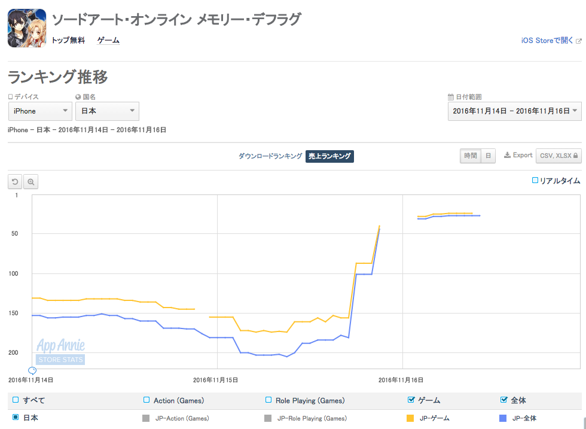The image size is (586, 429).
Task: Check the Action (Games) checkbox
Action: (146, 400)
